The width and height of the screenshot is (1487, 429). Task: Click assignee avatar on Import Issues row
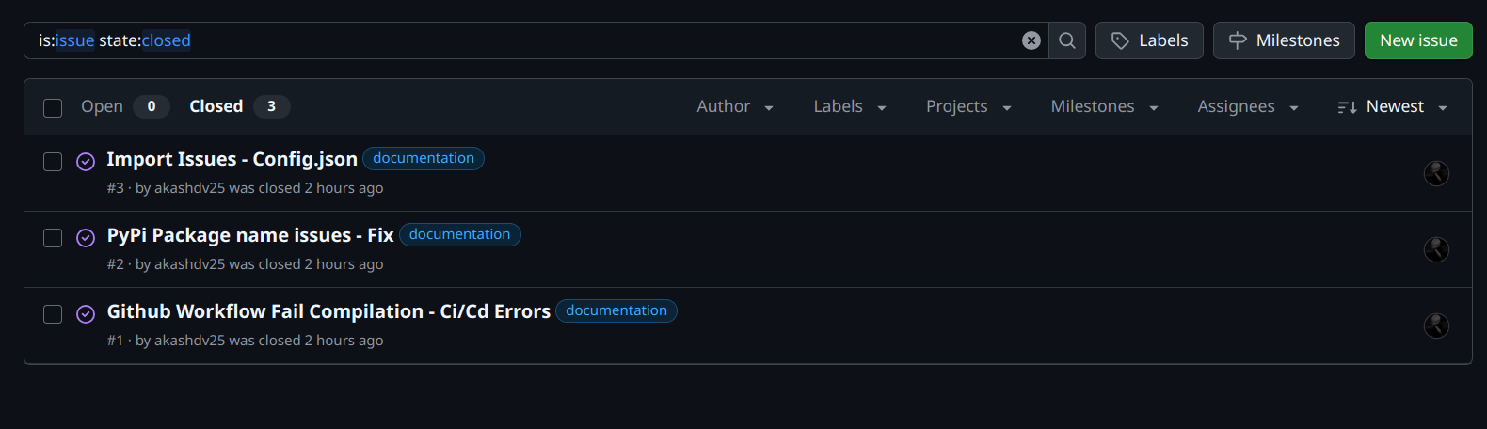[x=1436, y=173]
